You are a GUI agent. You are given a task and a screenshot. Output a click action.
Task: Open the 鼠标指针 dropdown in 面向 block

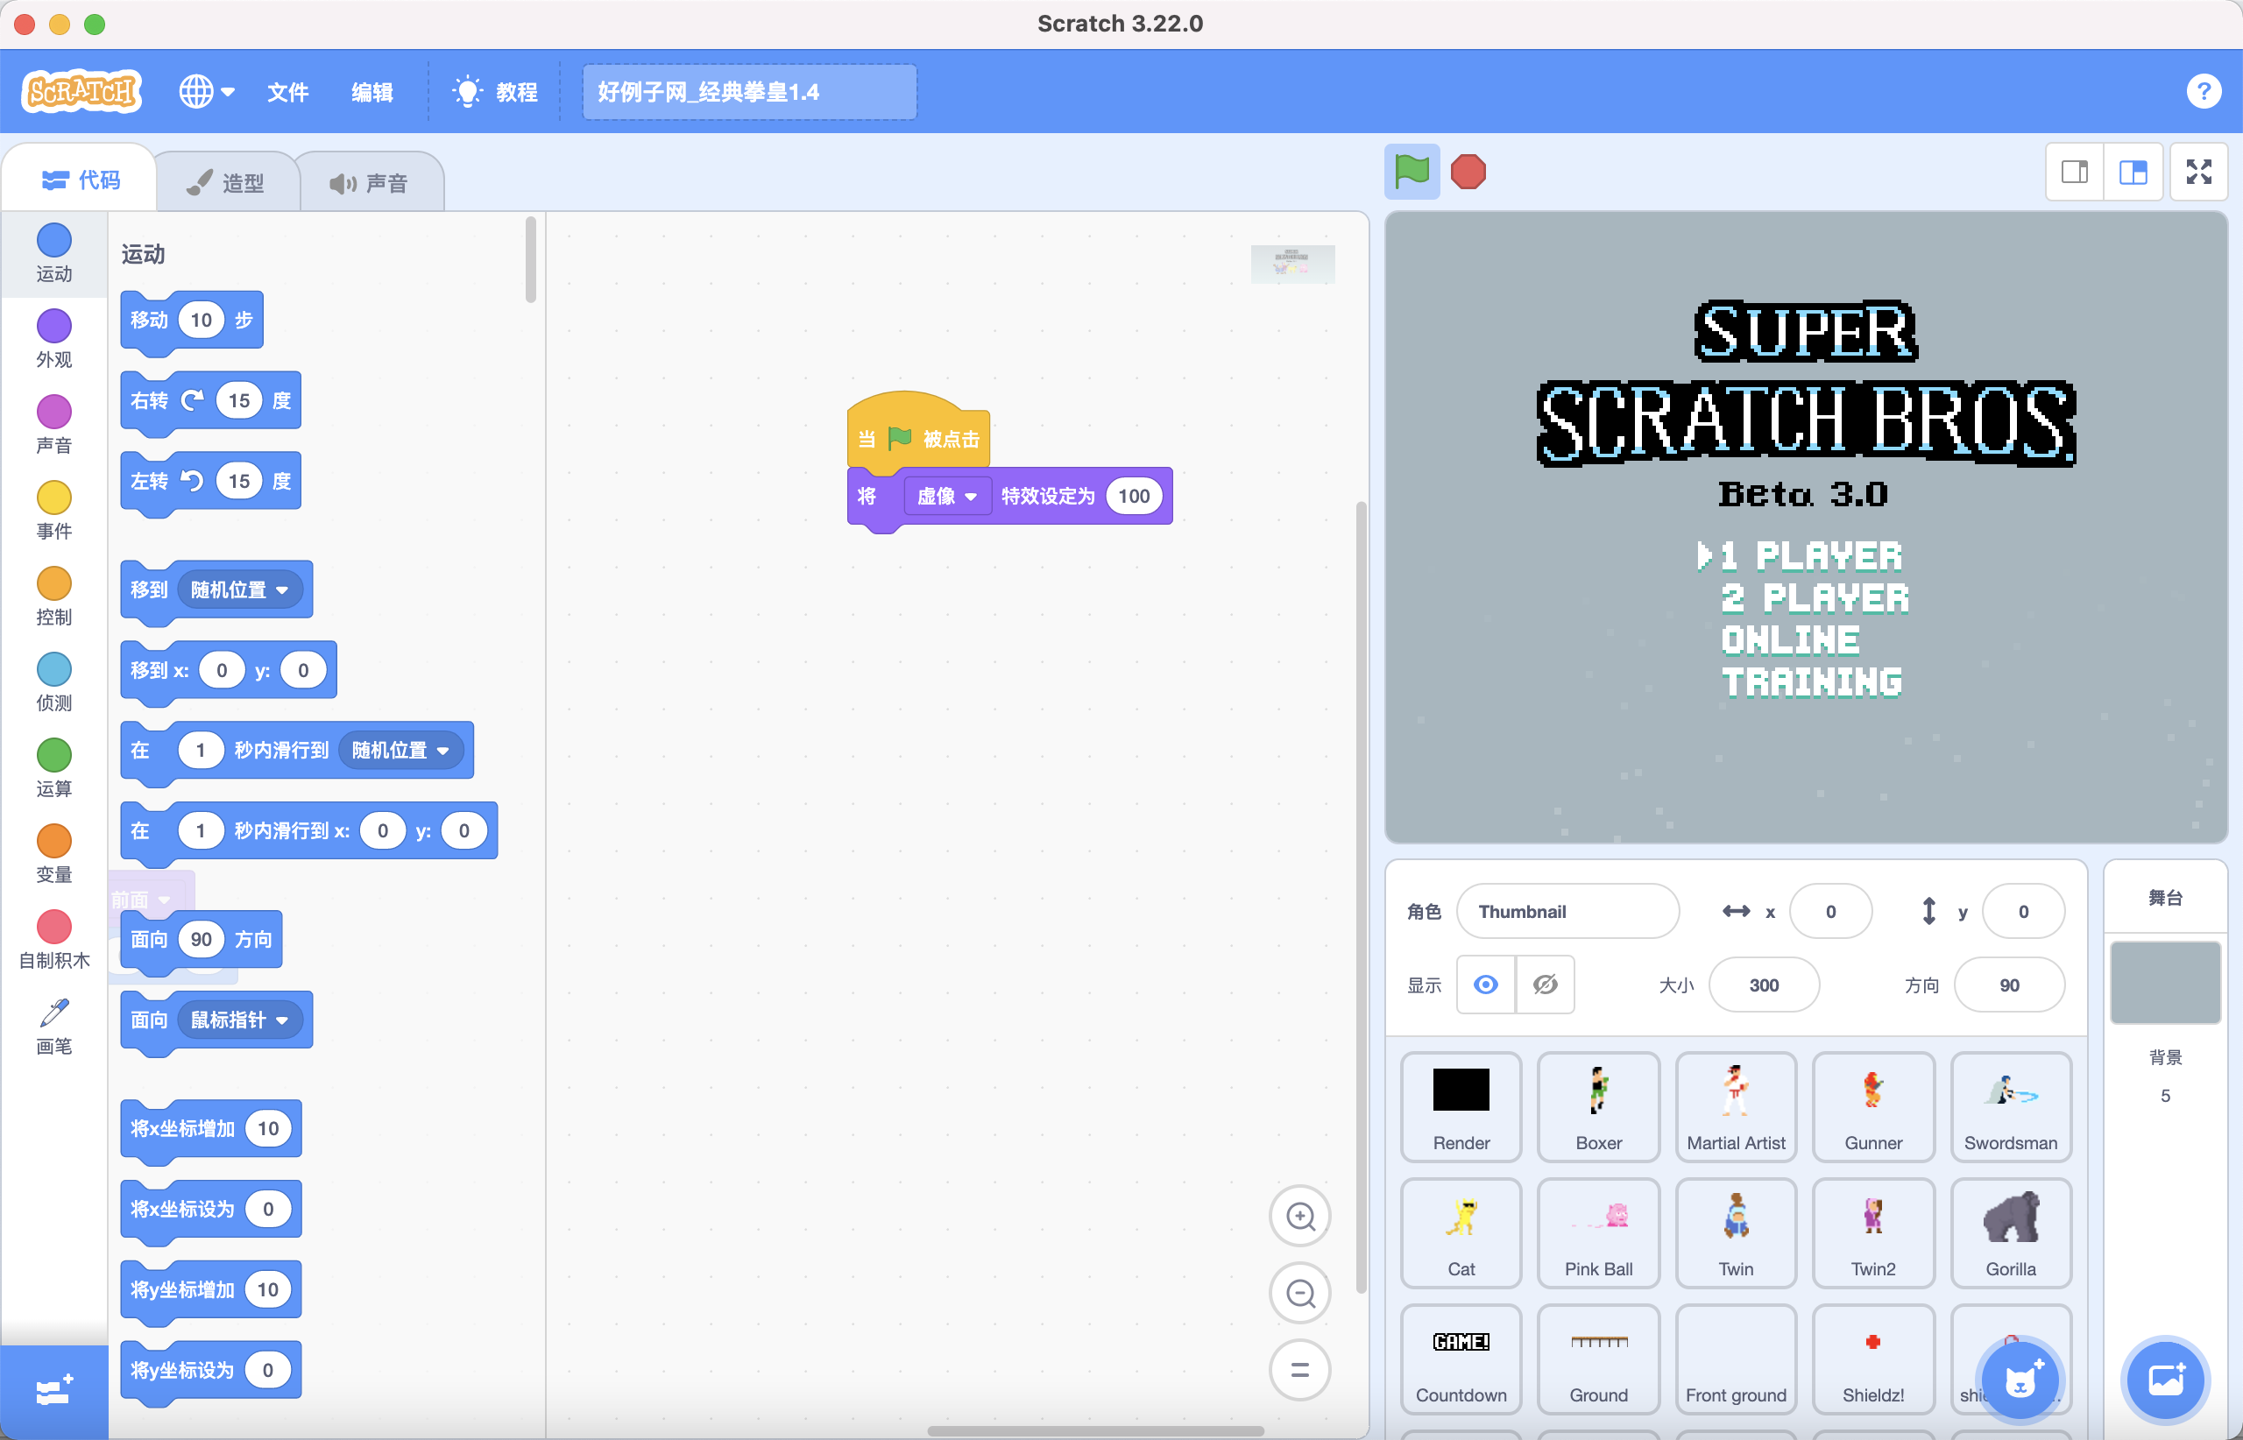click(239, 1020)
